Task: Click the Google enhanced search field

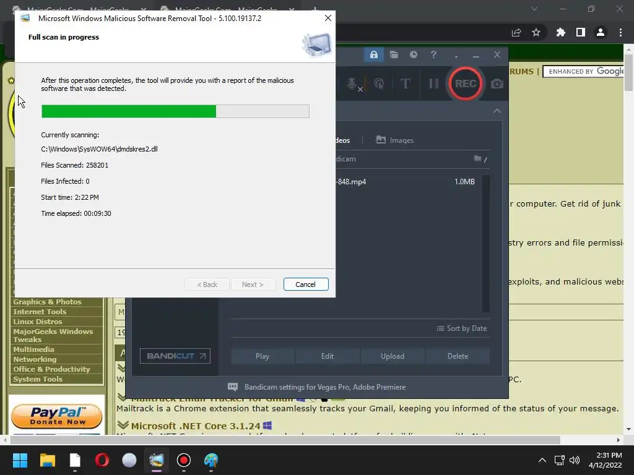Action: [x=583, y=72]
